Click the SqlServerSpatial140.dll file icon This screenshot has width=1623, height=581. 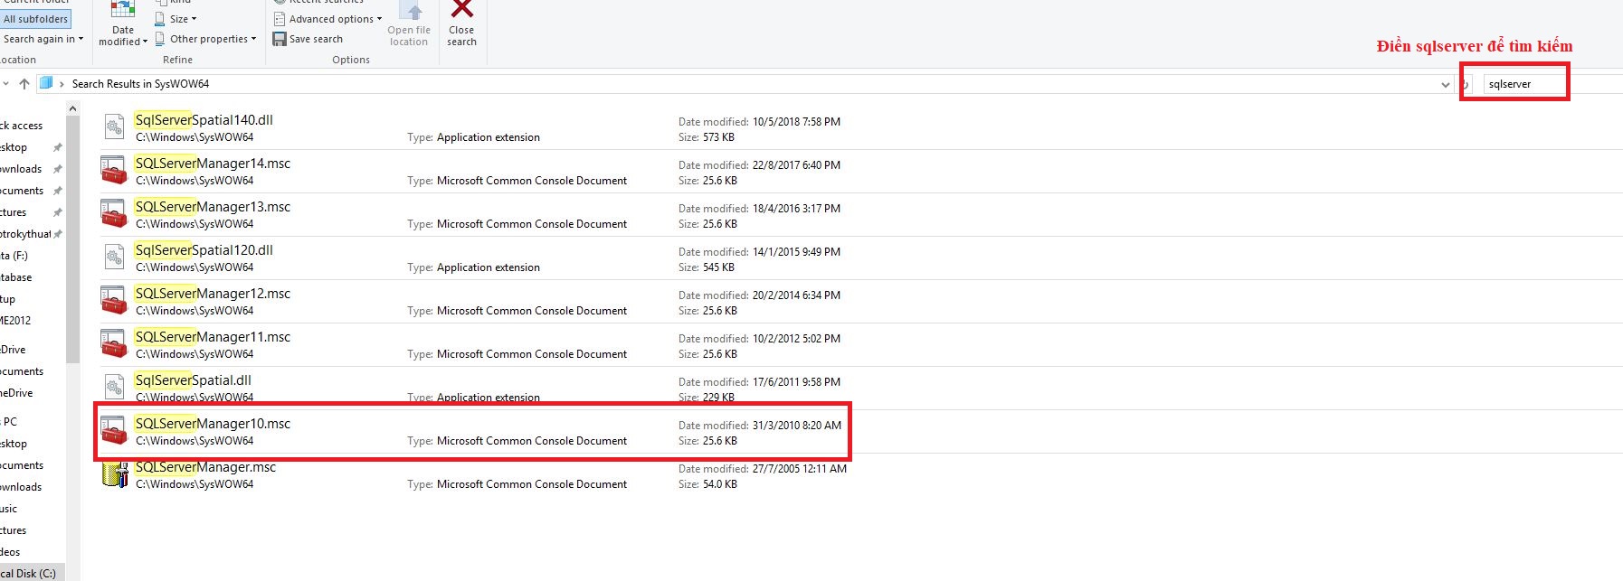[113, 127]
